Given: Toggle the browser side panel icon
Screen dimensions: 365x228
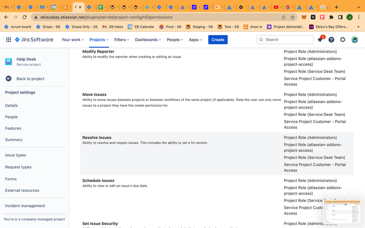Looking at the screenshot, I should (340, 17).
